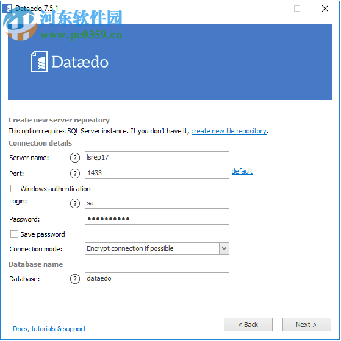Click the help icon next to Login

(75, 203)
